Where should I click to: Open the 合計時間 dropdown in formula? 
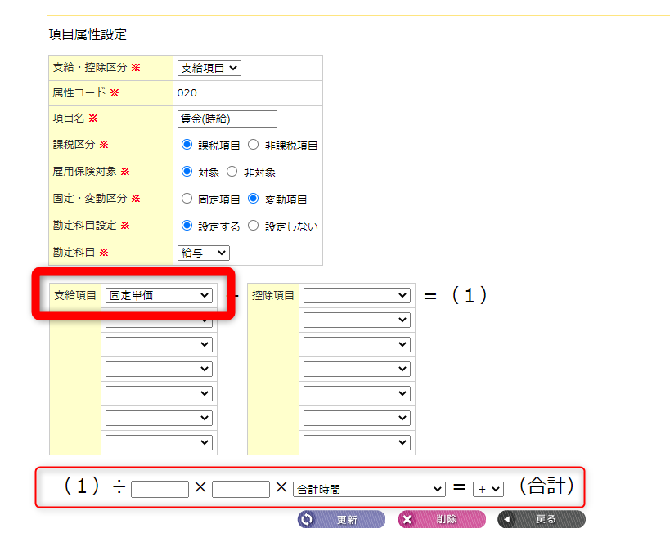coord(369,489)
